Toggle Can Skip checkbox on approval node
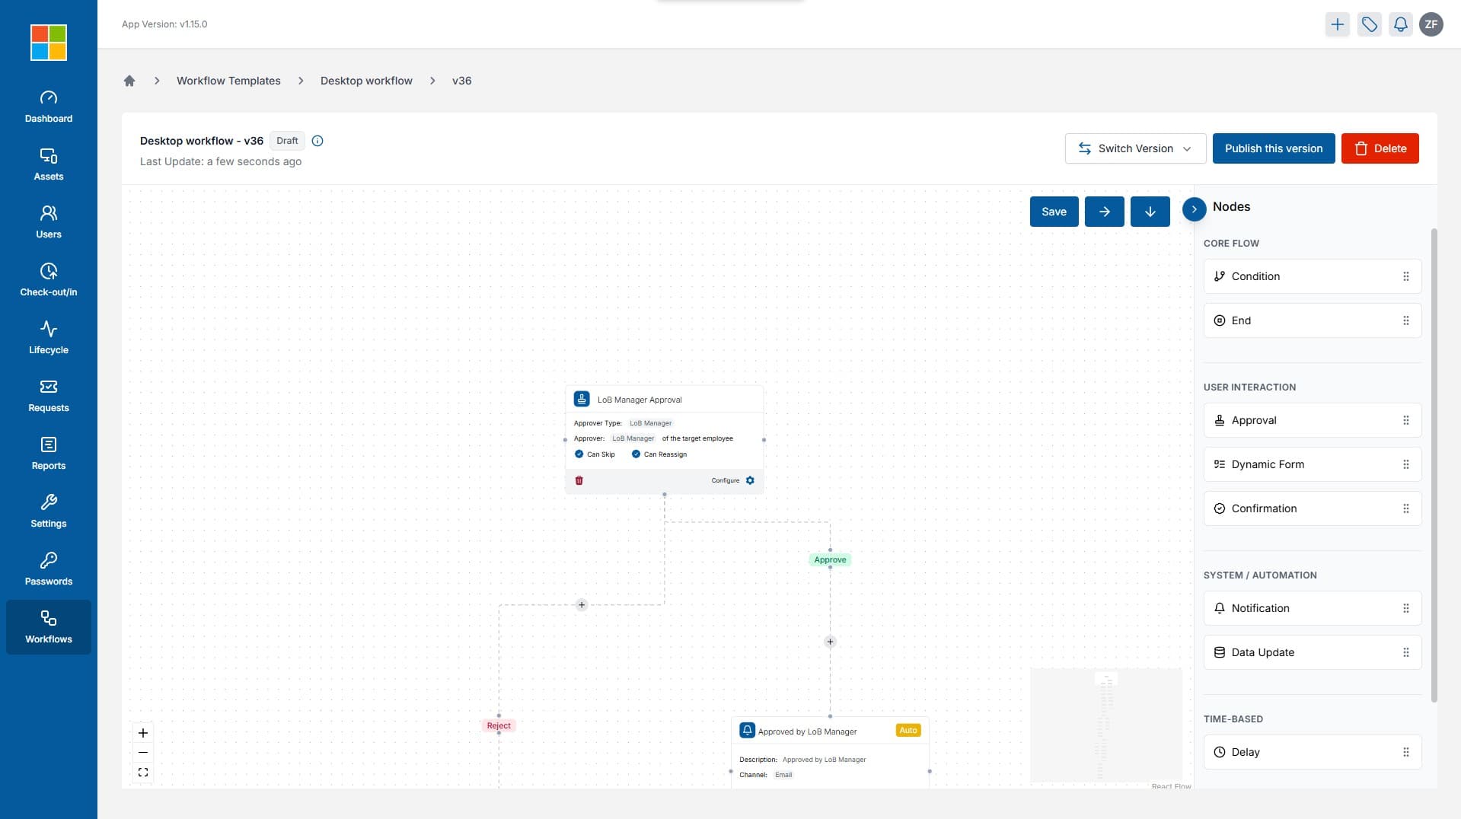The width and height of the screenshot is (1461, 819). click(579, 454)
